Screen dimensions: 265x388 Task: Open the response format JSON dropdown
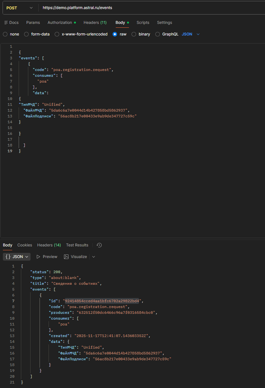(x=17, y=257)
